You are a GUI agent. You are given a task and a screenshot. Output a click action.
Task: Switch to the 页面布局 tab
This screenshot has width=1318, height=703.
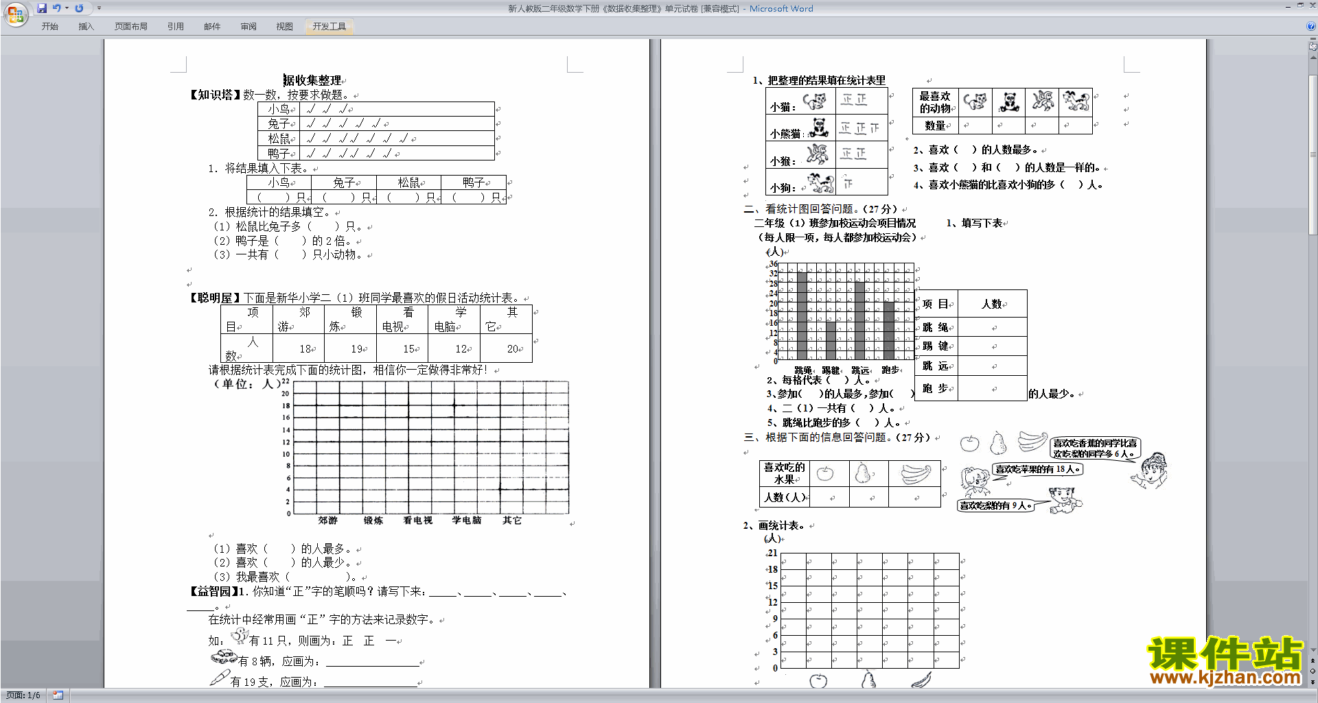(130, 27)
